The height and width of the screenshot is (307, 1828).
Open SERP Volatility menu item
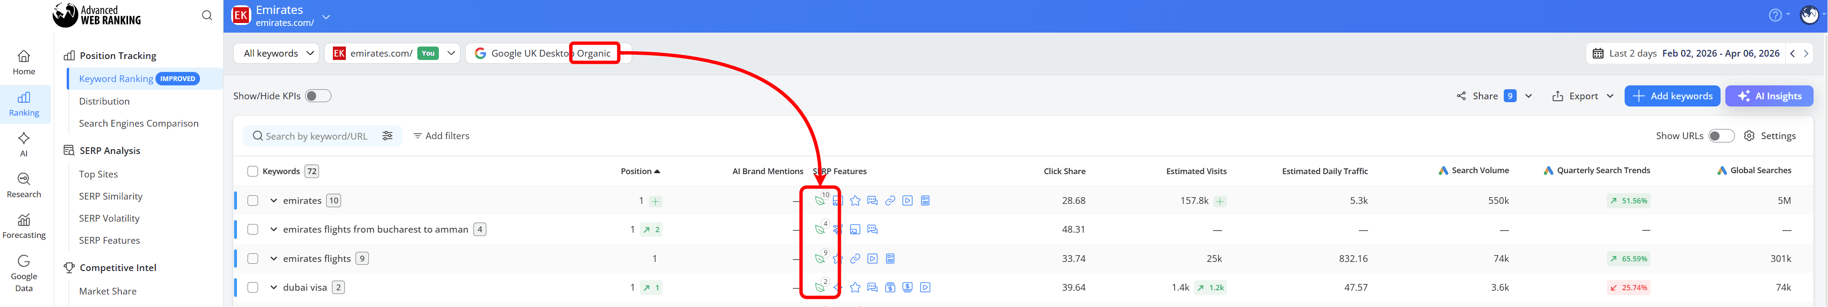pos(108,218)
